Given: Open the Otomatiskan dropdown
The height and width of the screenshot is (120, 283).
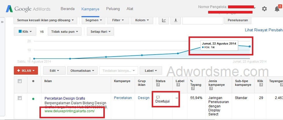Looking at the screenshot, I should [82, 71].
